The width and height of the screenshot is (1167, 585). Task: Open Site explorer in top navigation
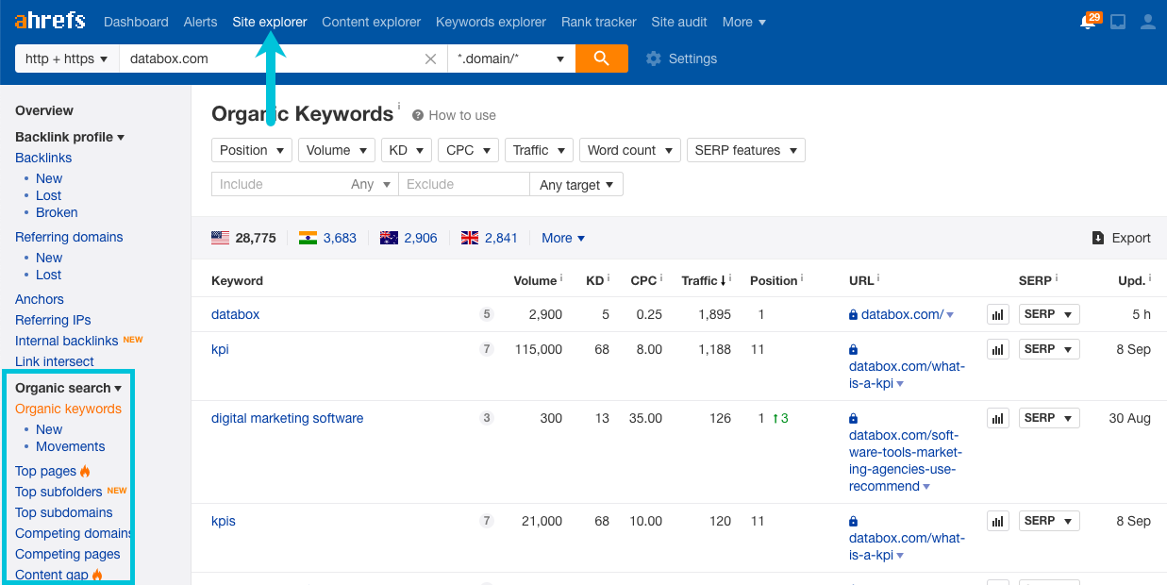point(270,22)
